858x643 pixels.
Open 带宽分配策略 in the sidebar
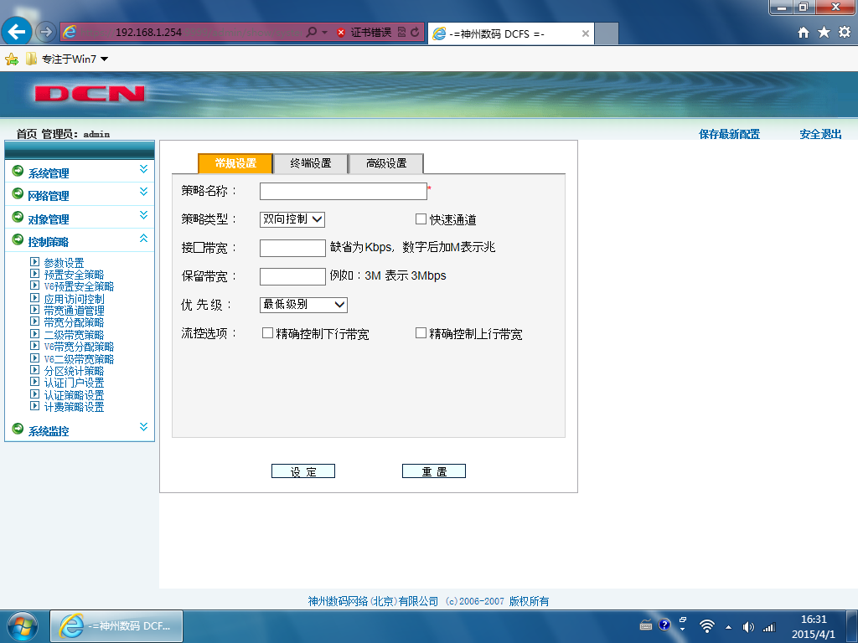(x=74, y=322)
